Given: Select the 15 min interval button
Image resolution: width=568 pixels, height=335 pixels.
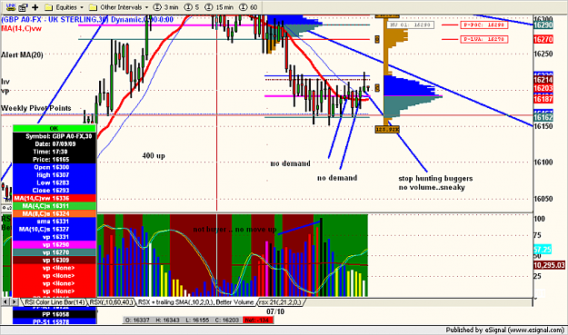Looking at the screenshot, I should (219, 7).
